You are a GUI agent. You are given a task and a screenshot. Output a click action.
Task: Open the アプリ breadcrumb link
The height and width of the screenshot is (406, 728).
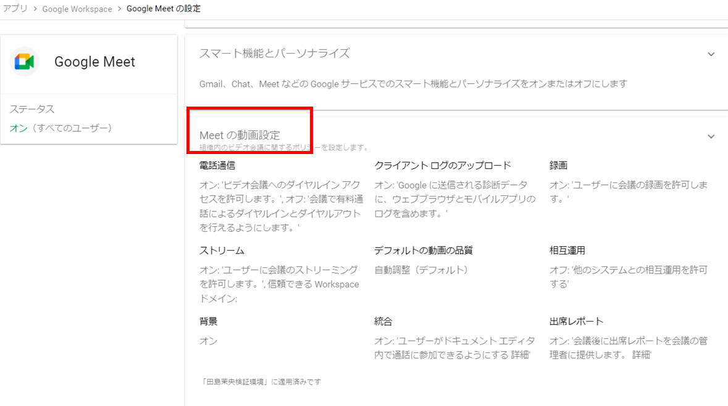[15, 9]
